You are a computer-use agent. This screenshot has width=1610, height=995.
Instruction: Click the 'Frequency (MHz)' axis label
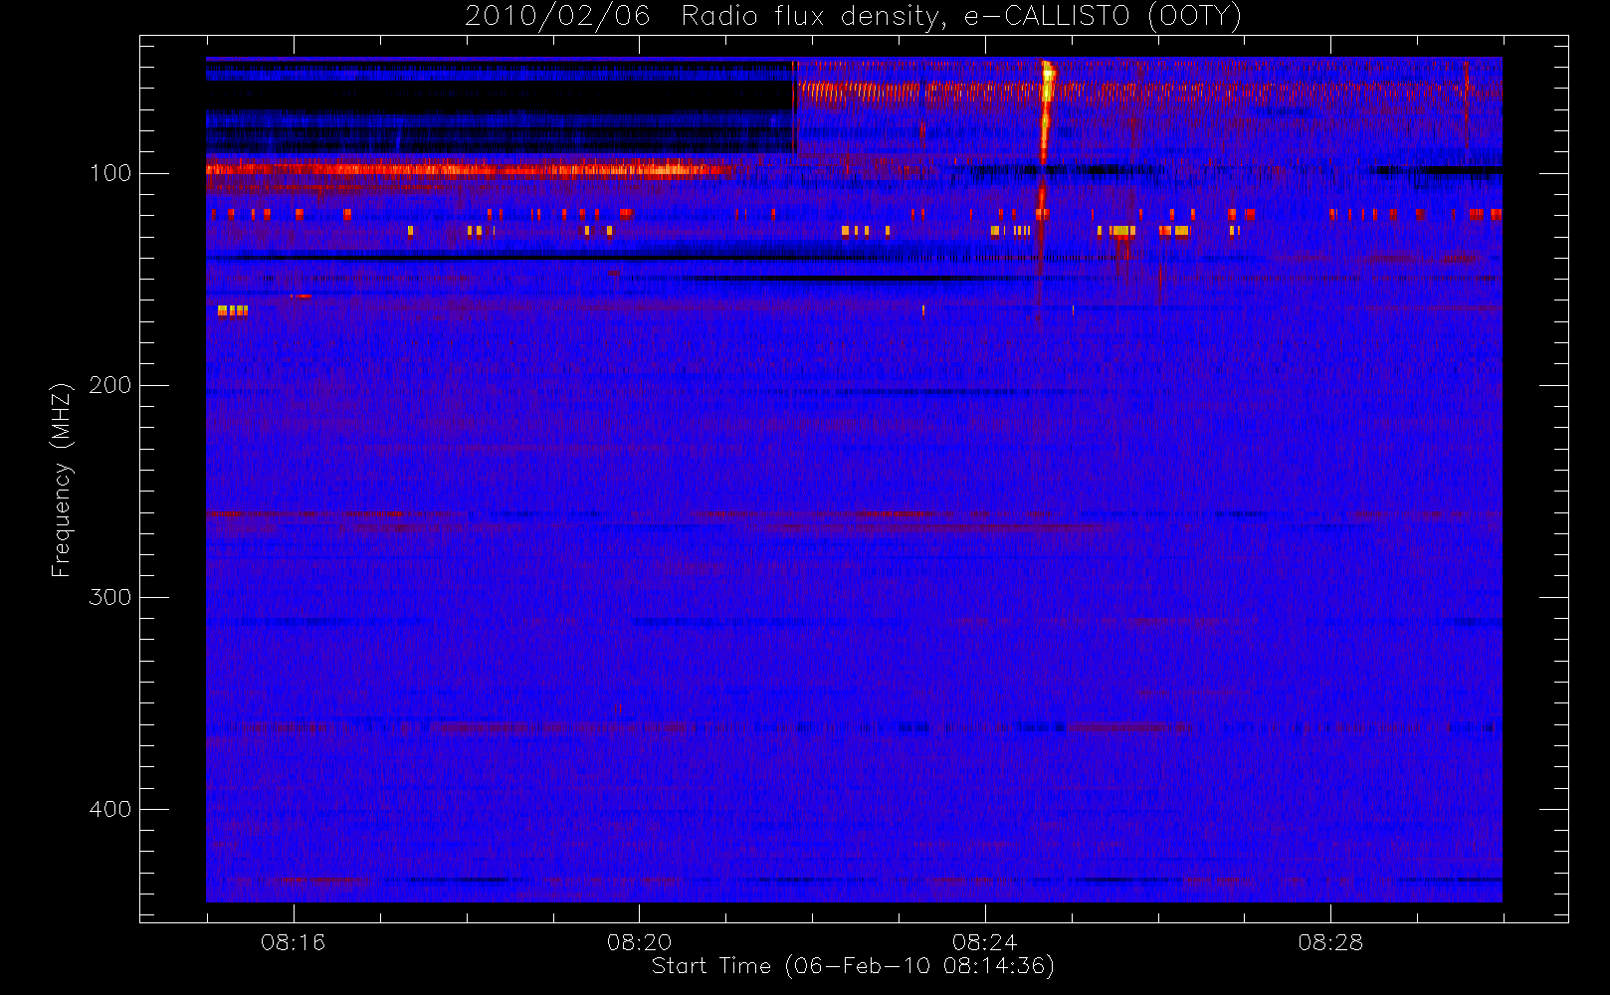62,480
